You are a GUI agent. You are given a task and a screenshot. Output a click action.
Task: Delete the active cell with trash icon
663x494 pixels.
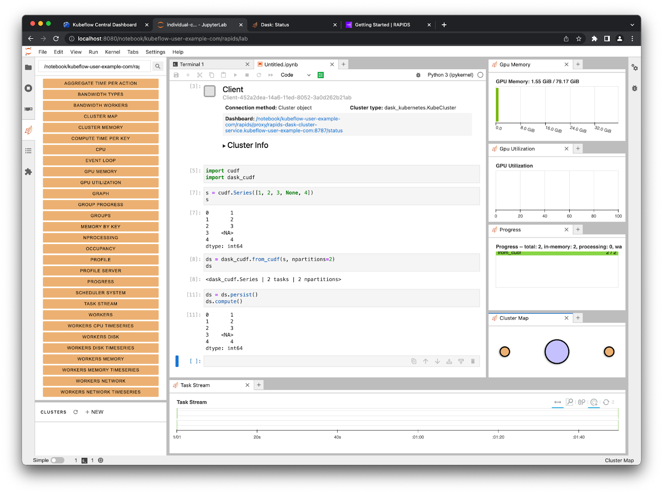(x=473, y=361)
